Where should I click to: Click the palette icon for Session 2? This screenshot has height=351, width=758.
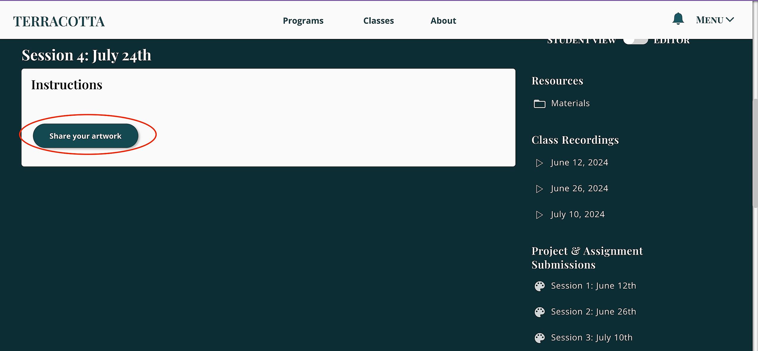[x=540, y=312]
